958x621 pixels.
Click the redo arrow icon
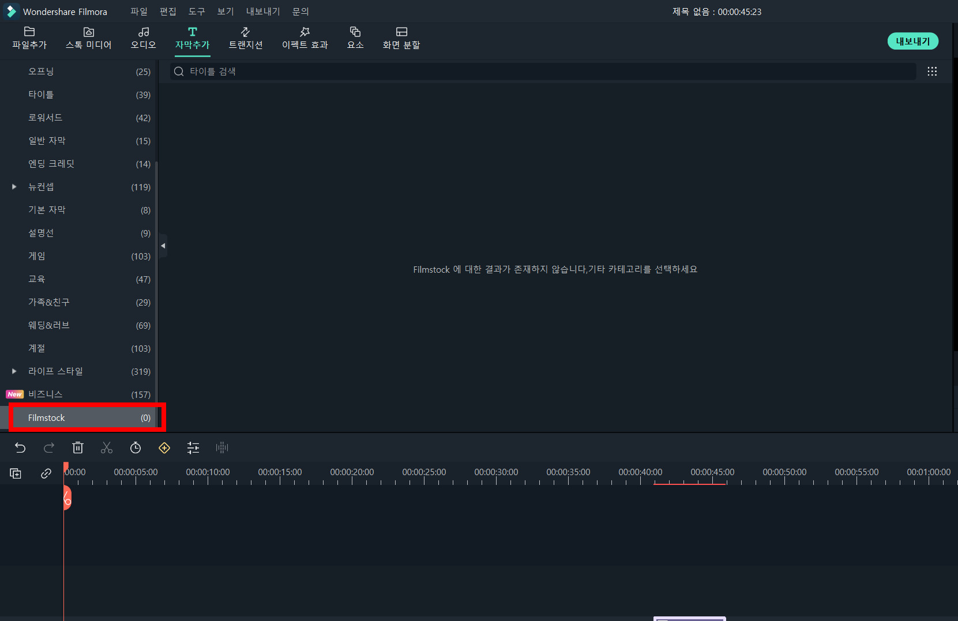pyautogui.click(x=49, y=447)
